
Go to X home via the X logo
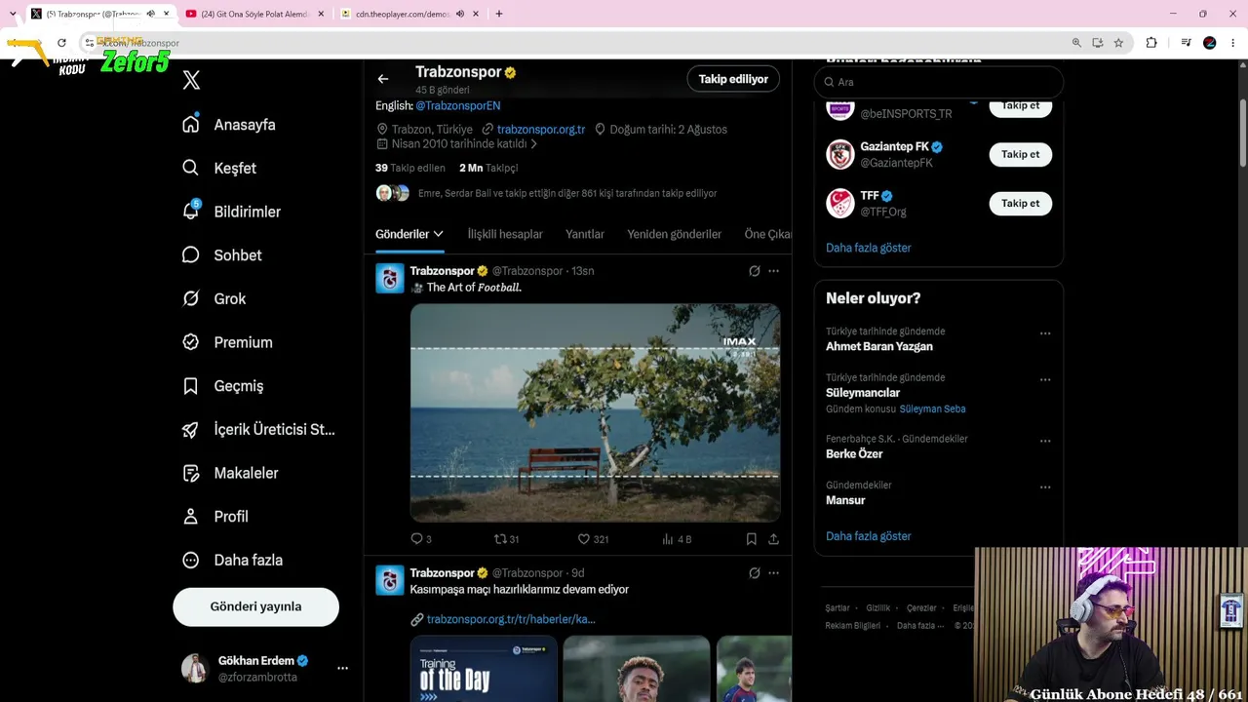[x=191, y=81]
